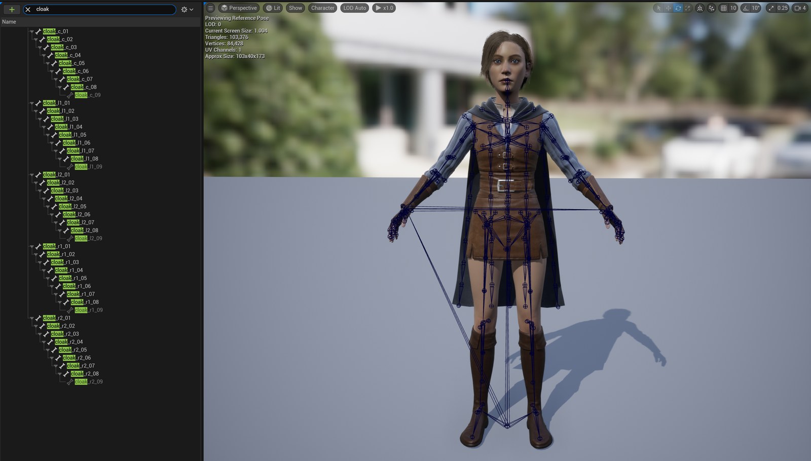The image size is (811, 461).
Task: Click the green add new bone plus button
Action: tap(11, 9)
